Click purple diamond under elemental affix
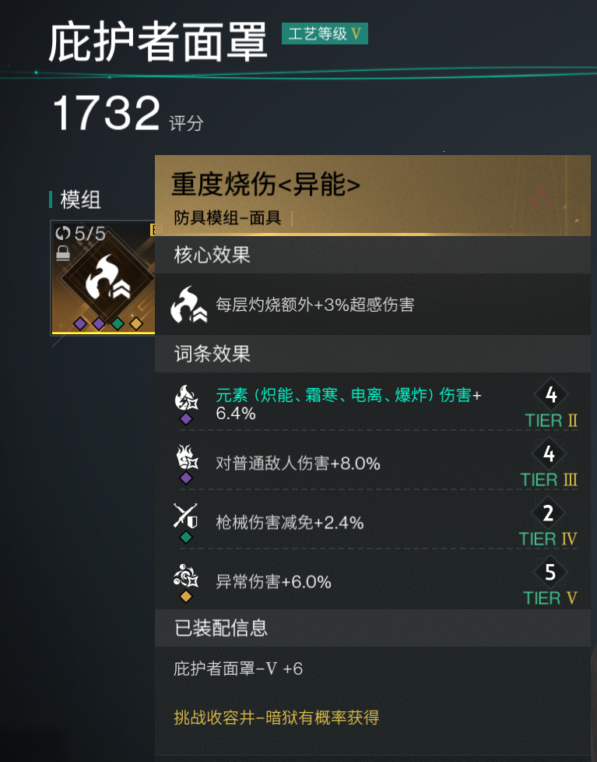Image resolution: width=597 pixels, height=762 pixels. [x=186, y=419]
